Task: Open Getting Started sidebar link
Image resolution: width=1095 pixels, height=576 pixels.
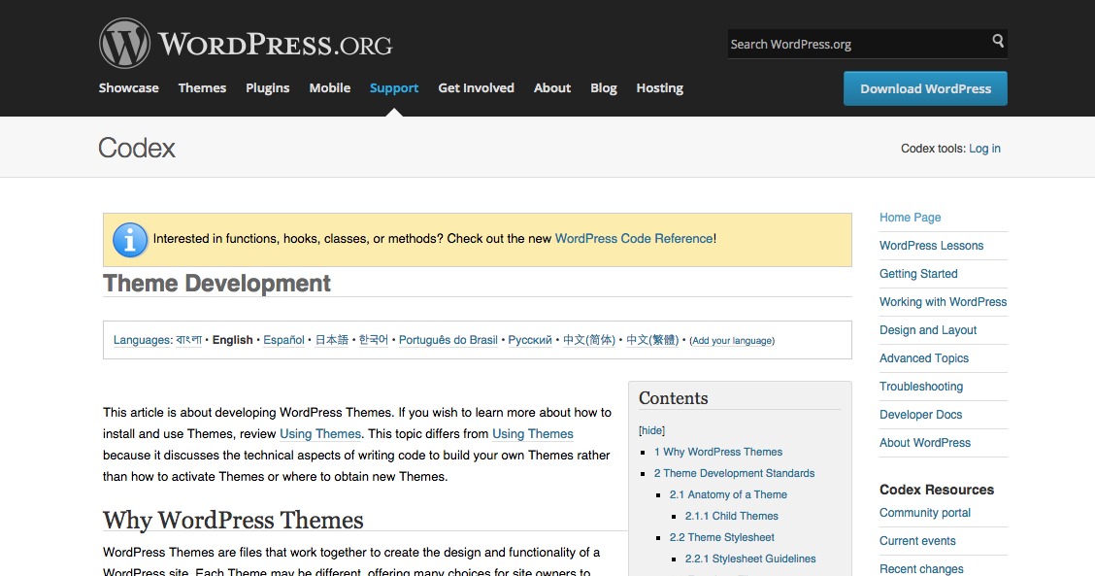Action: [919, 274]
